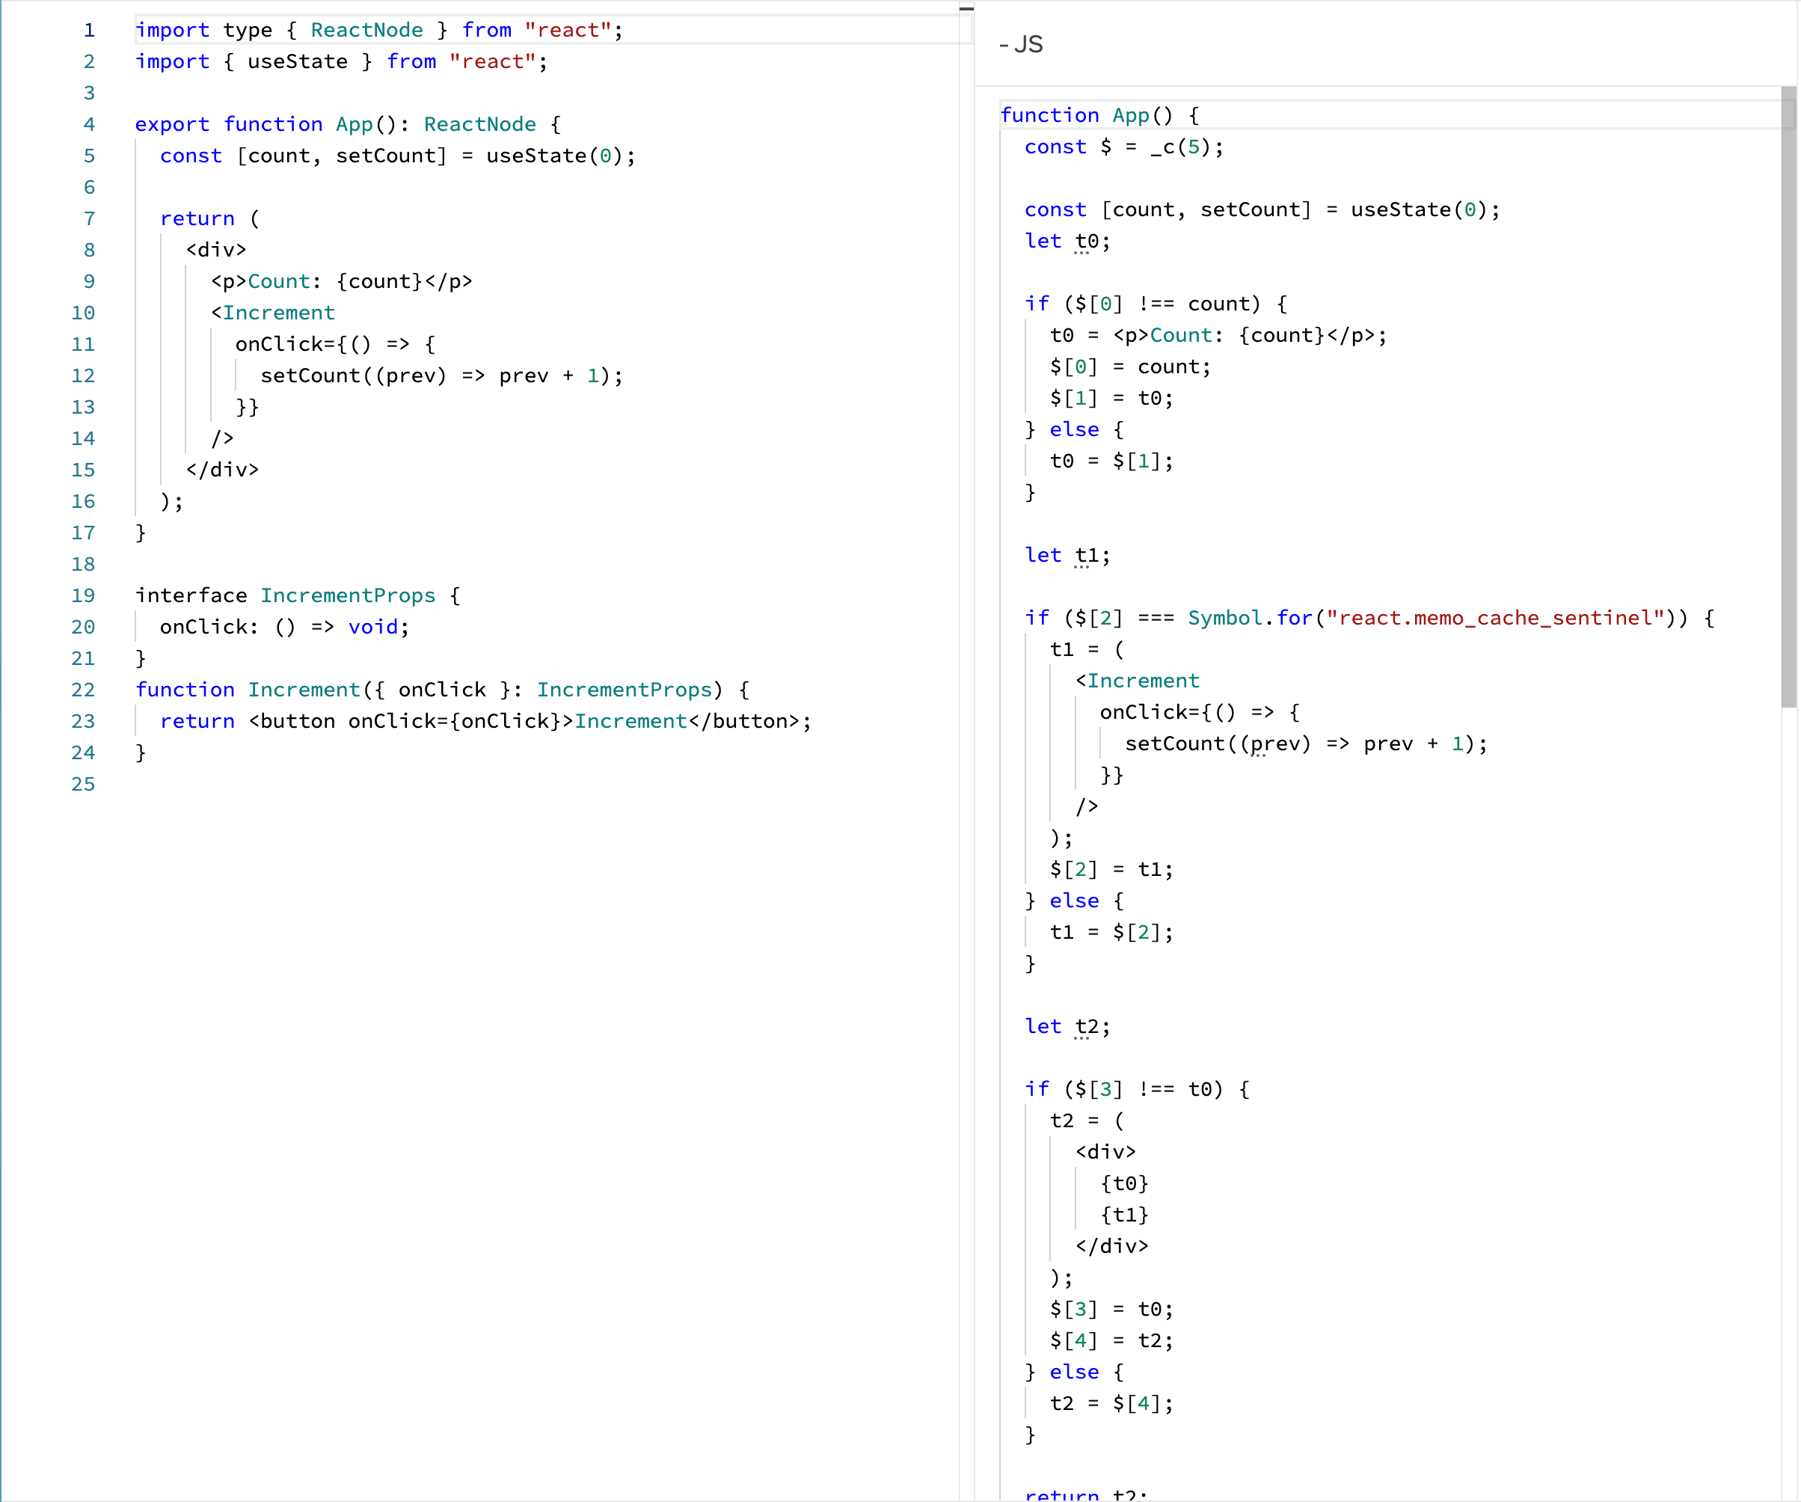Click '<p>Count: {count}</p>' in source editor

tap(341, 281)
